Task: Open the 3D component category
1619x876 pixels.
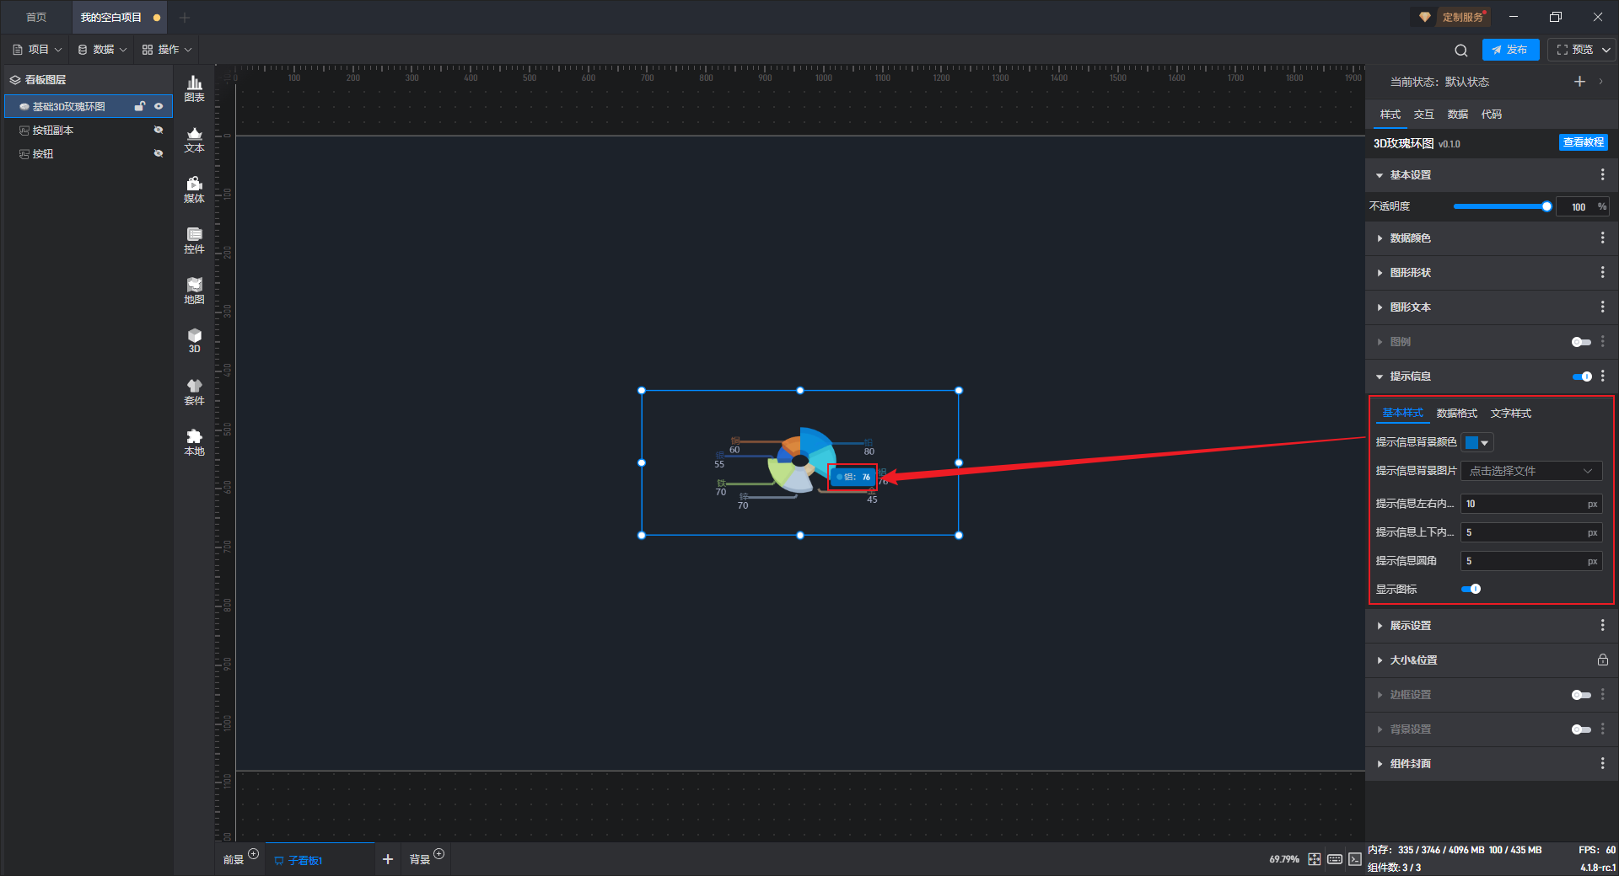Action: point(194,340)
